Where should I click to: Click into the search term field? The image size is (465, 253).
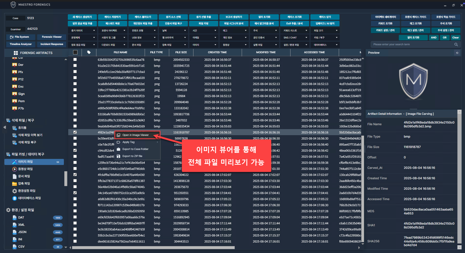click(412, 44)
